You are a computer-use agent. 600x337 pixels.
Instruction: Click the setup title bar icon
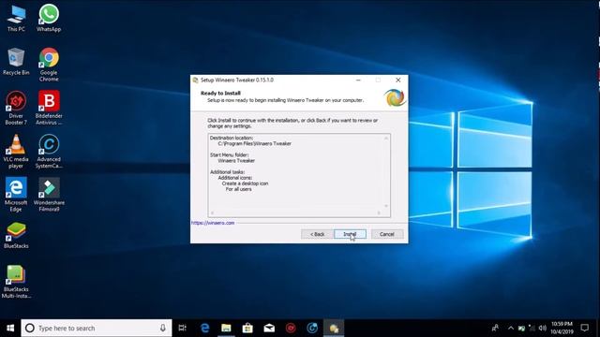click(x=195, y=80)
